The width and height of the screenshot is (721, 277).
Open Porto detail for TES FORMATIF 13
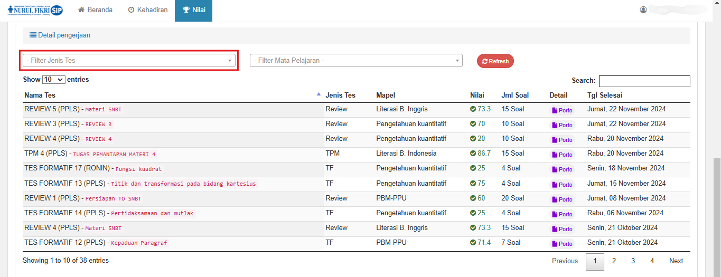coord(562,185)
